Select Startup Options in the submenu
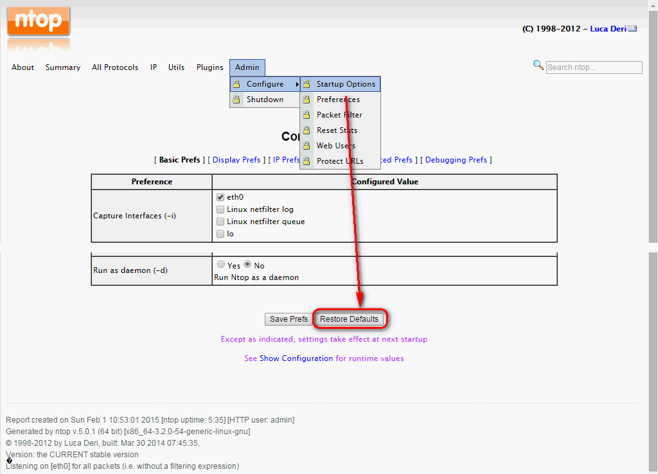 341,84
